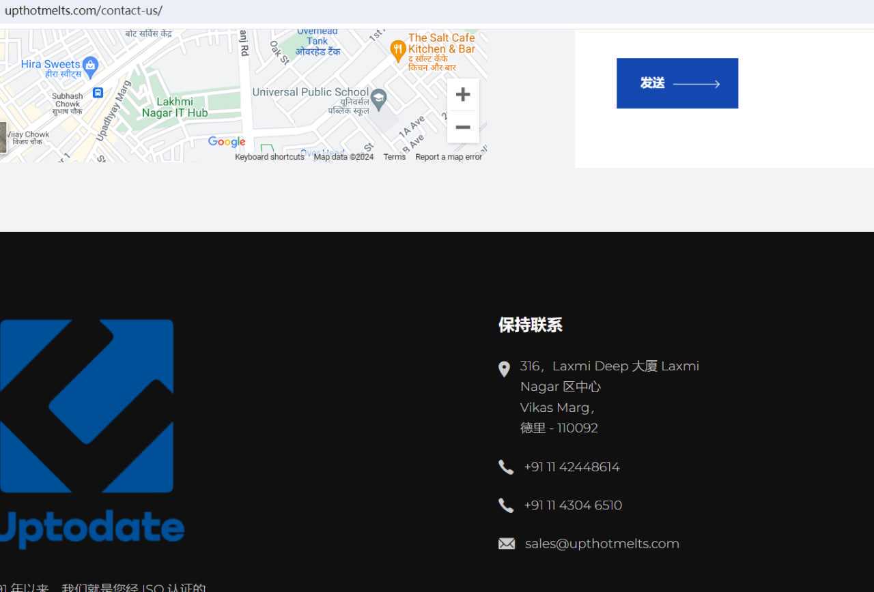Click the Lakhmi Nagar IT Hub map label
Screen dimensions: 874x592
coord(175,107)
